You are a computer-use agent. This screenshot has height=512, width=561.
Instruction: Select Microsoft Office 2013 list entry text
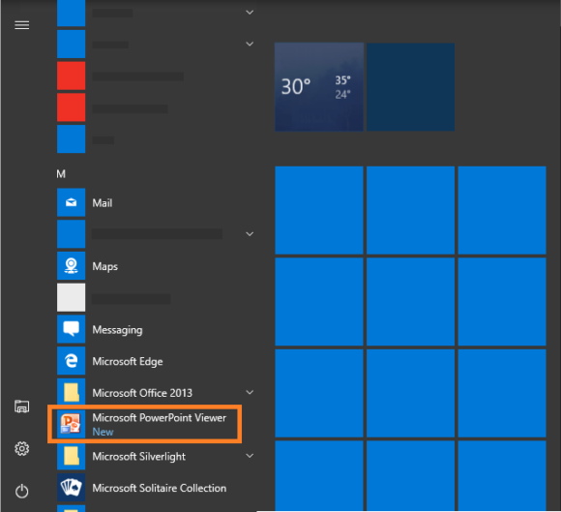[142, 393]
